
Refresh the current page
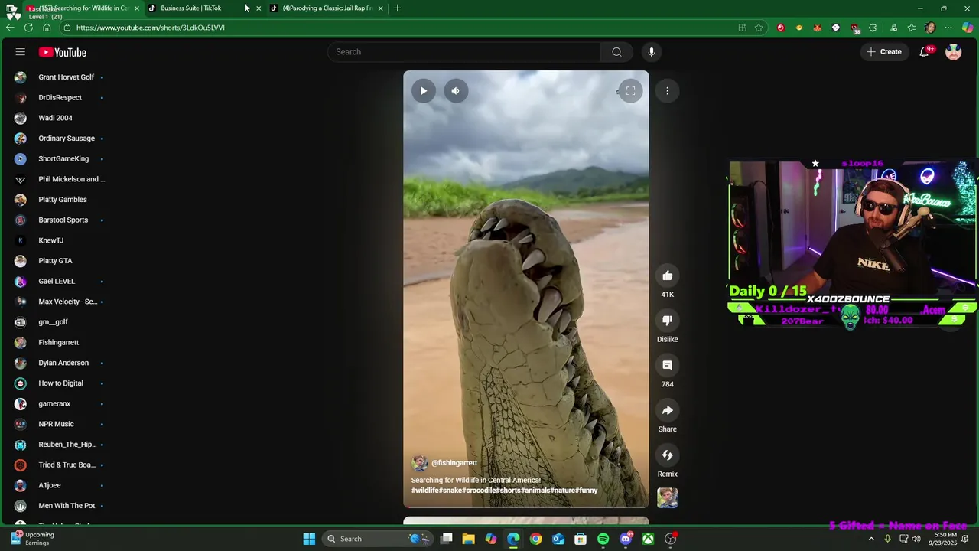click(28, 28)
